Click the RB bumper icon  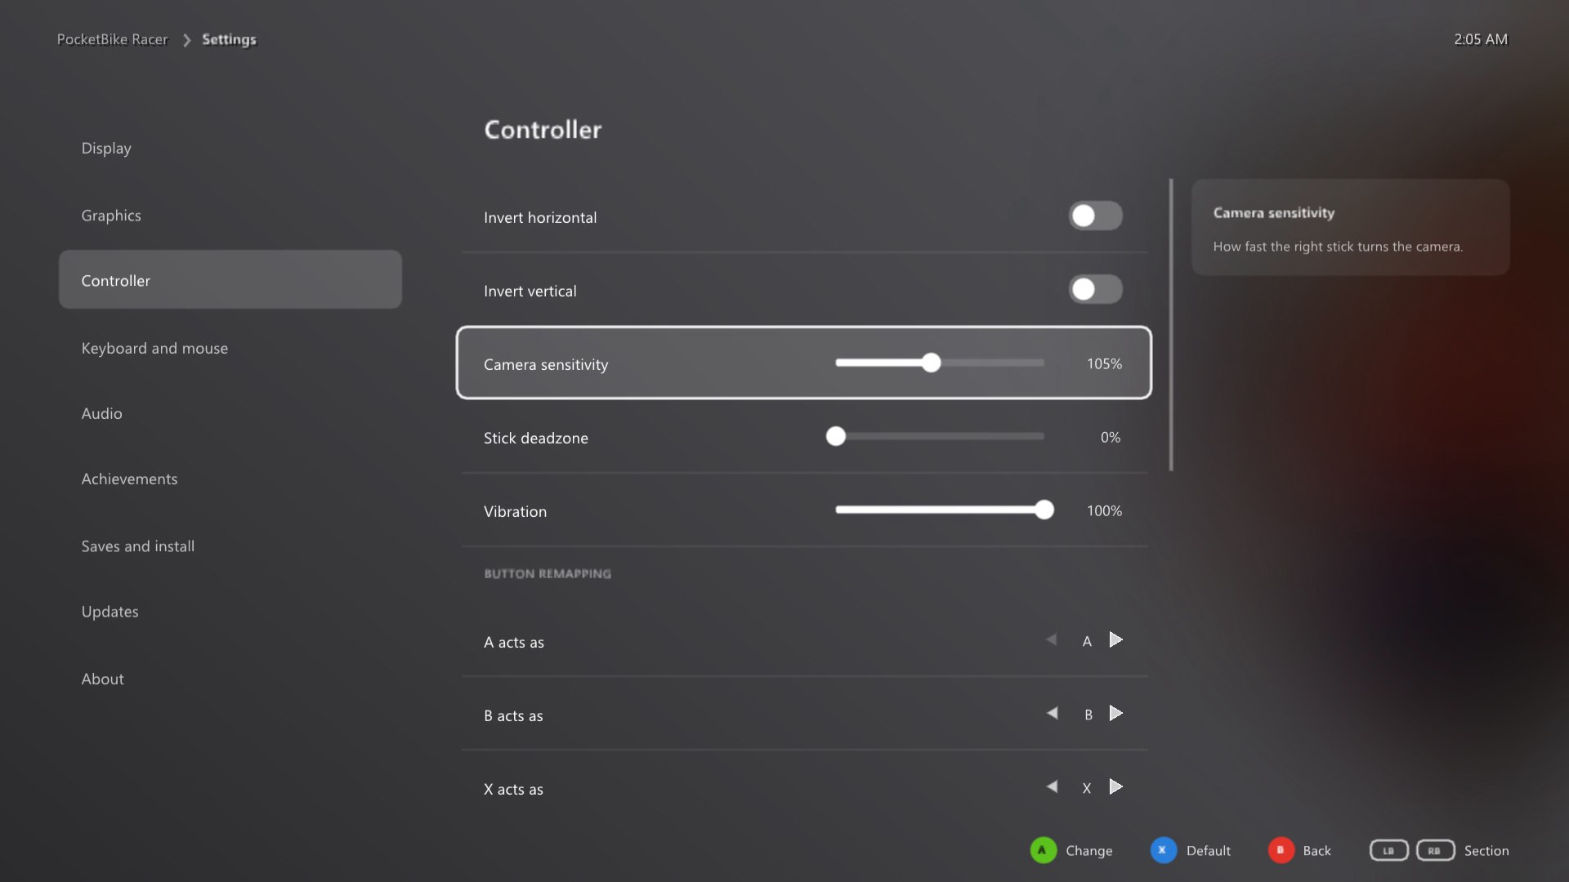[x=1435, y=850]
